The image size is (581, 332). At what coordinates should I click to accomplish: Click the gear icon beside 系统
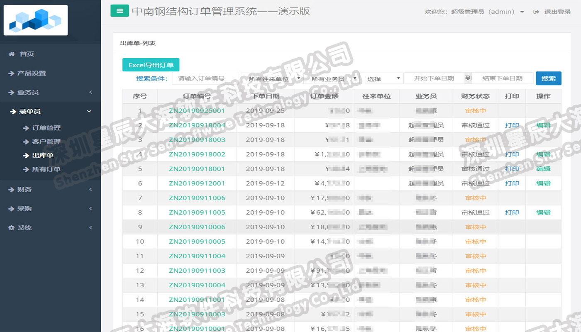[11, 227]
